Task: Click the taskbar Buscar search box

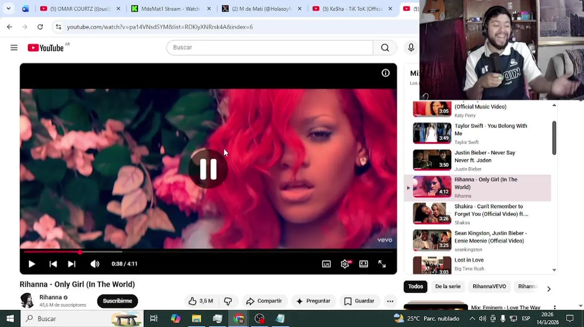Action: point(82,319)
